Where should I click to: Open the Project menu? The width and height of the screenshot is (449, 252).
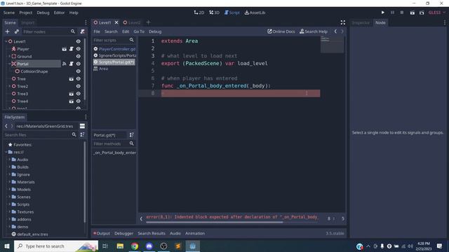[x=26, y=13]
